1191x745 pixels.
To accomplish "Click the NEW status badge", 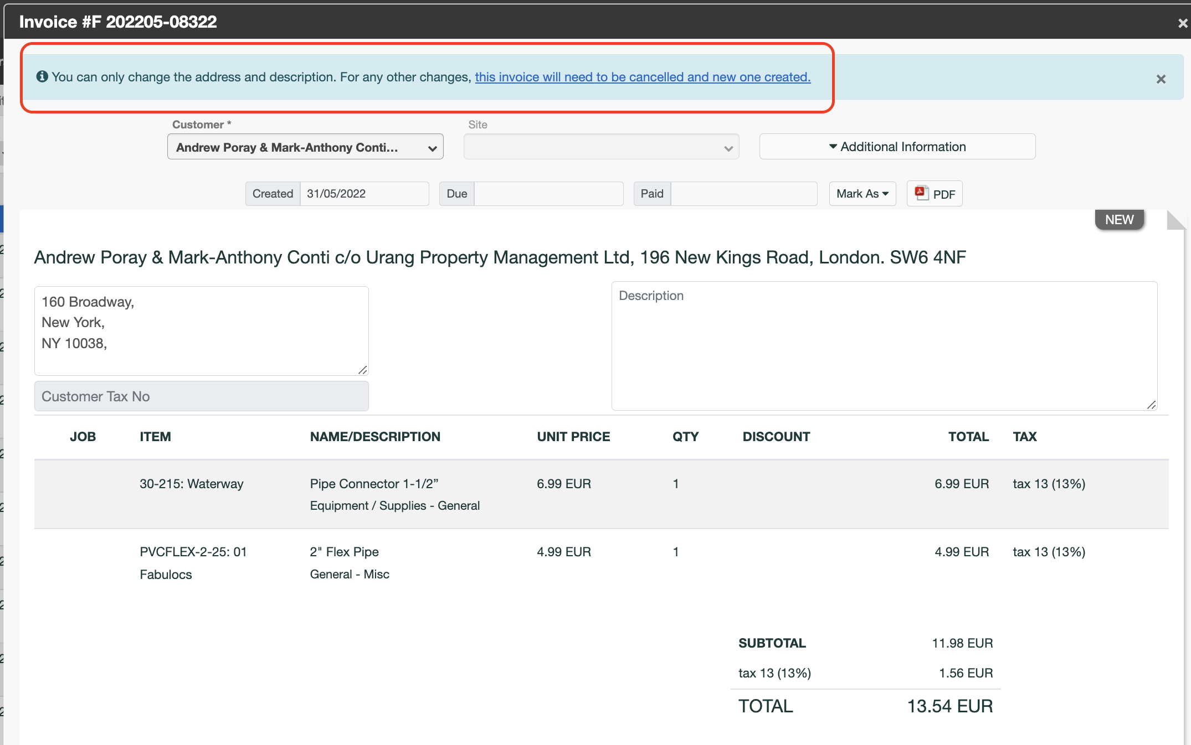I will (x=1120, y=220).
